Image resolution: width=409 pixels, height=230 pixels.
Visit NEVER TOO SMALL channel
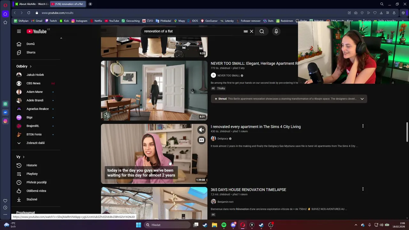point(228,76)
